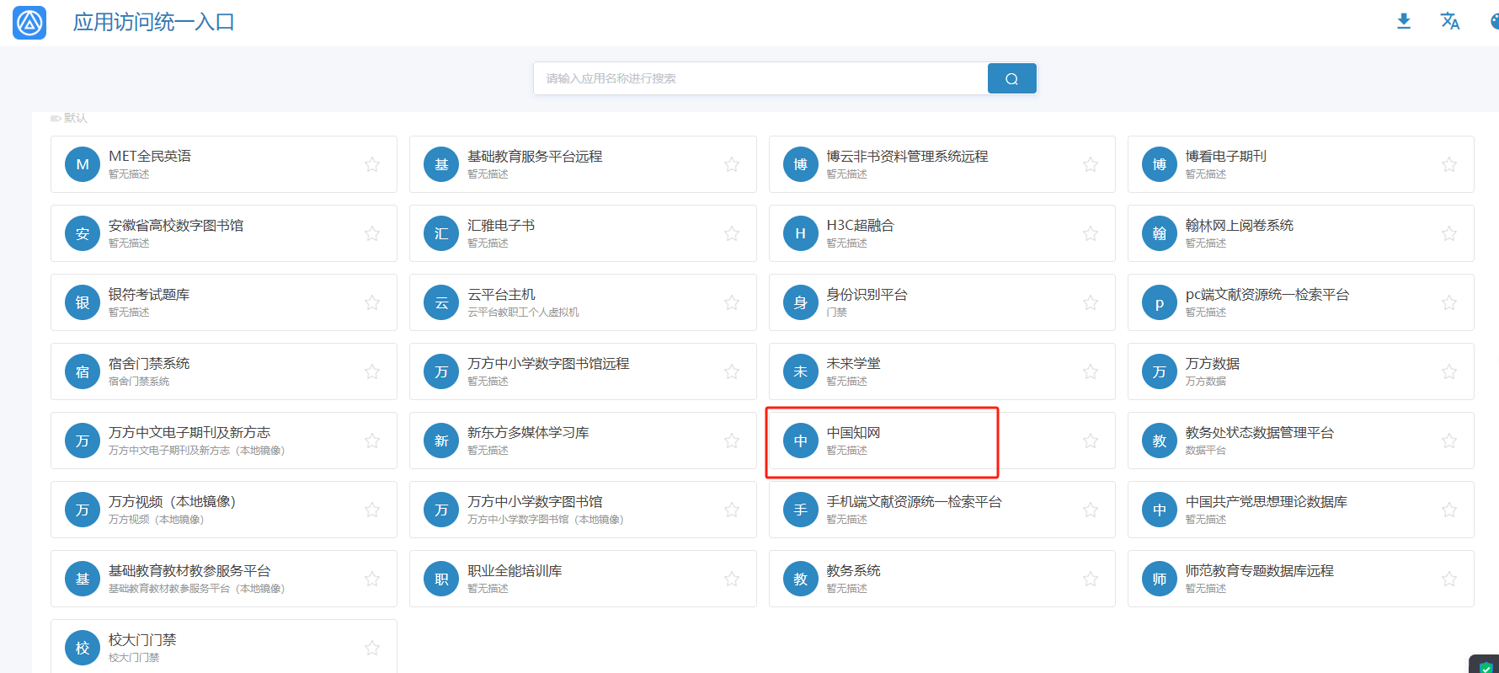Open 新东方多媒体学习库 application

click(528, 433)
